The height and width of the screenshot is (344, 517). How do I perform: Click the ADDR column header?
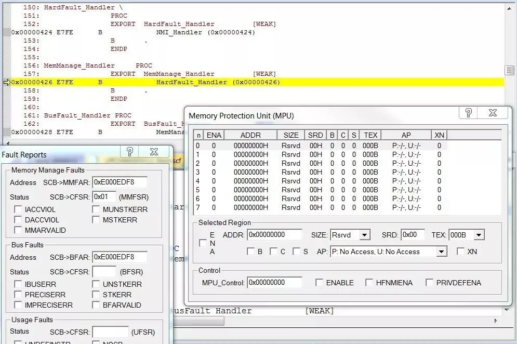point(250,135)
